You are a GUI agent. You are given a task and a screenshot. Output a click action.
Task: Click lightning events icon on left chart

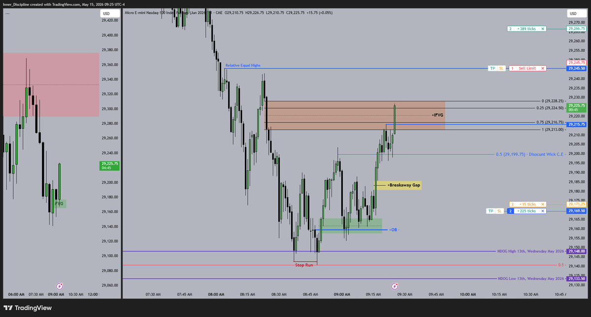coord(60,286)
